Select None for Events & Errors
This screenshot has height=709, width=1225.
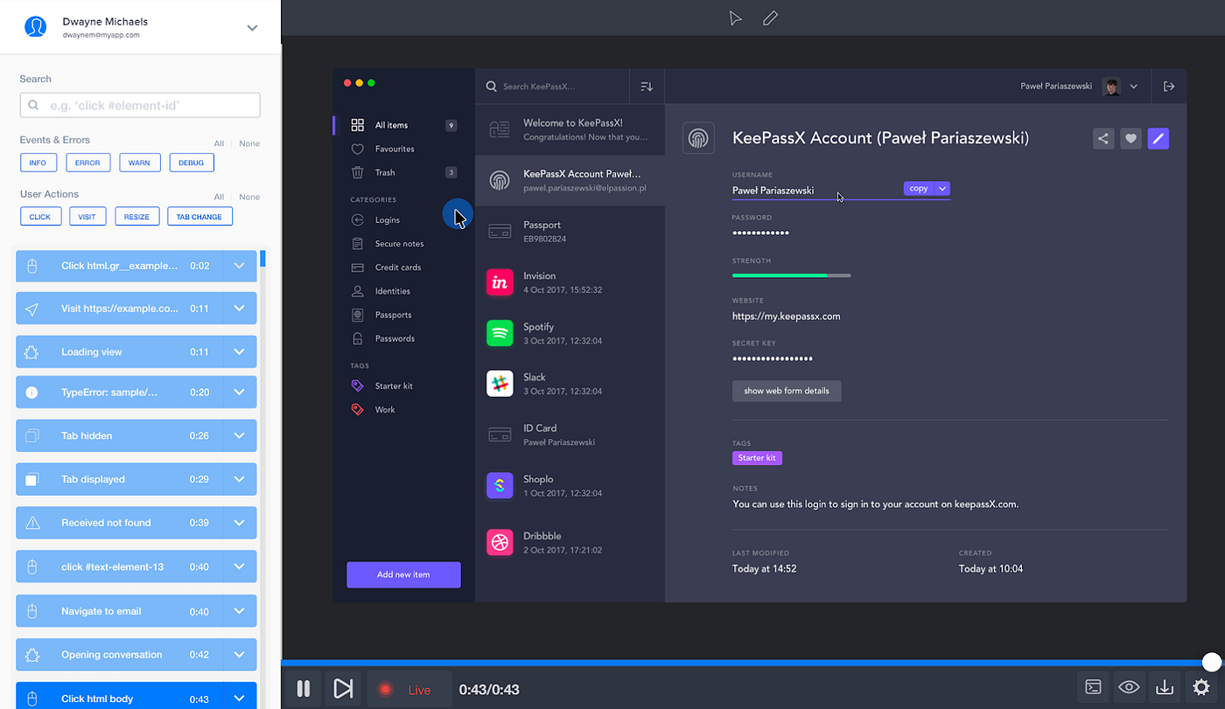pyautogui.click(x=249, y=143)
